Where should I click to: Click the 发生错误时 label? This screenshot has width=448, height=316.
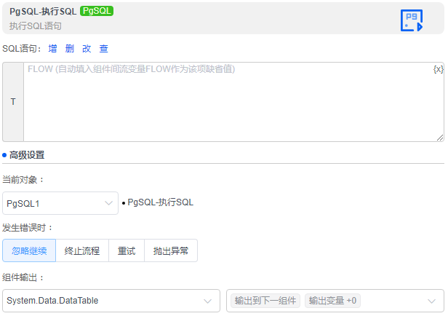[x=28, y=228]
